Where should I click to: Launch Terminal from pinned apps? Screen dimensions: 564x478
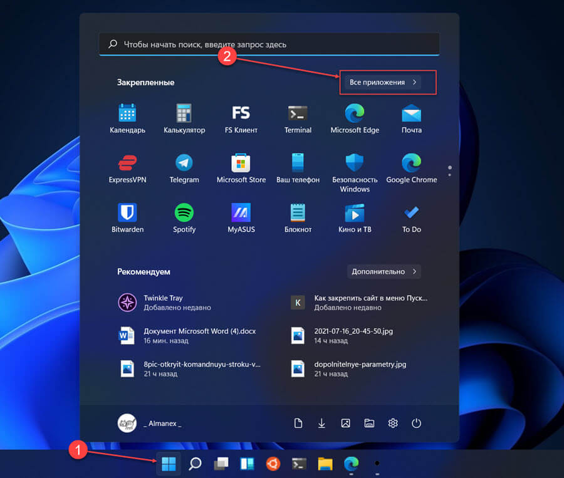[x=298, y=118]
